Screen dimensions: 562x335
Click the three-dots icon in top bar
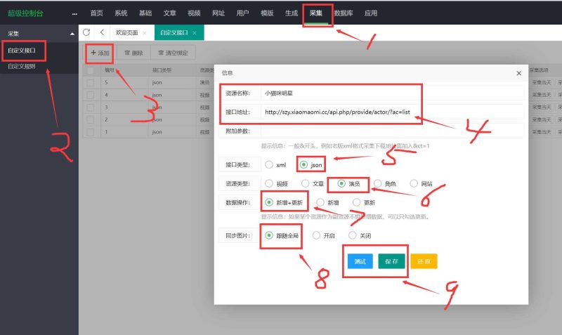(74, 13)
